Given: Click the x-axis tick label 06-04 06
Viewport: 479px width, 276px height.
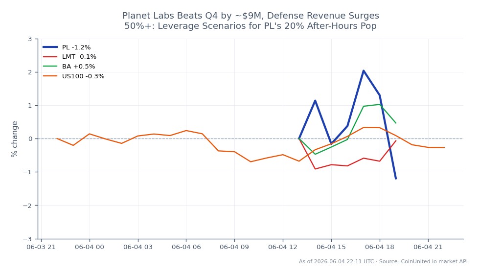Looking at the screenshot, I should [186, 247].
